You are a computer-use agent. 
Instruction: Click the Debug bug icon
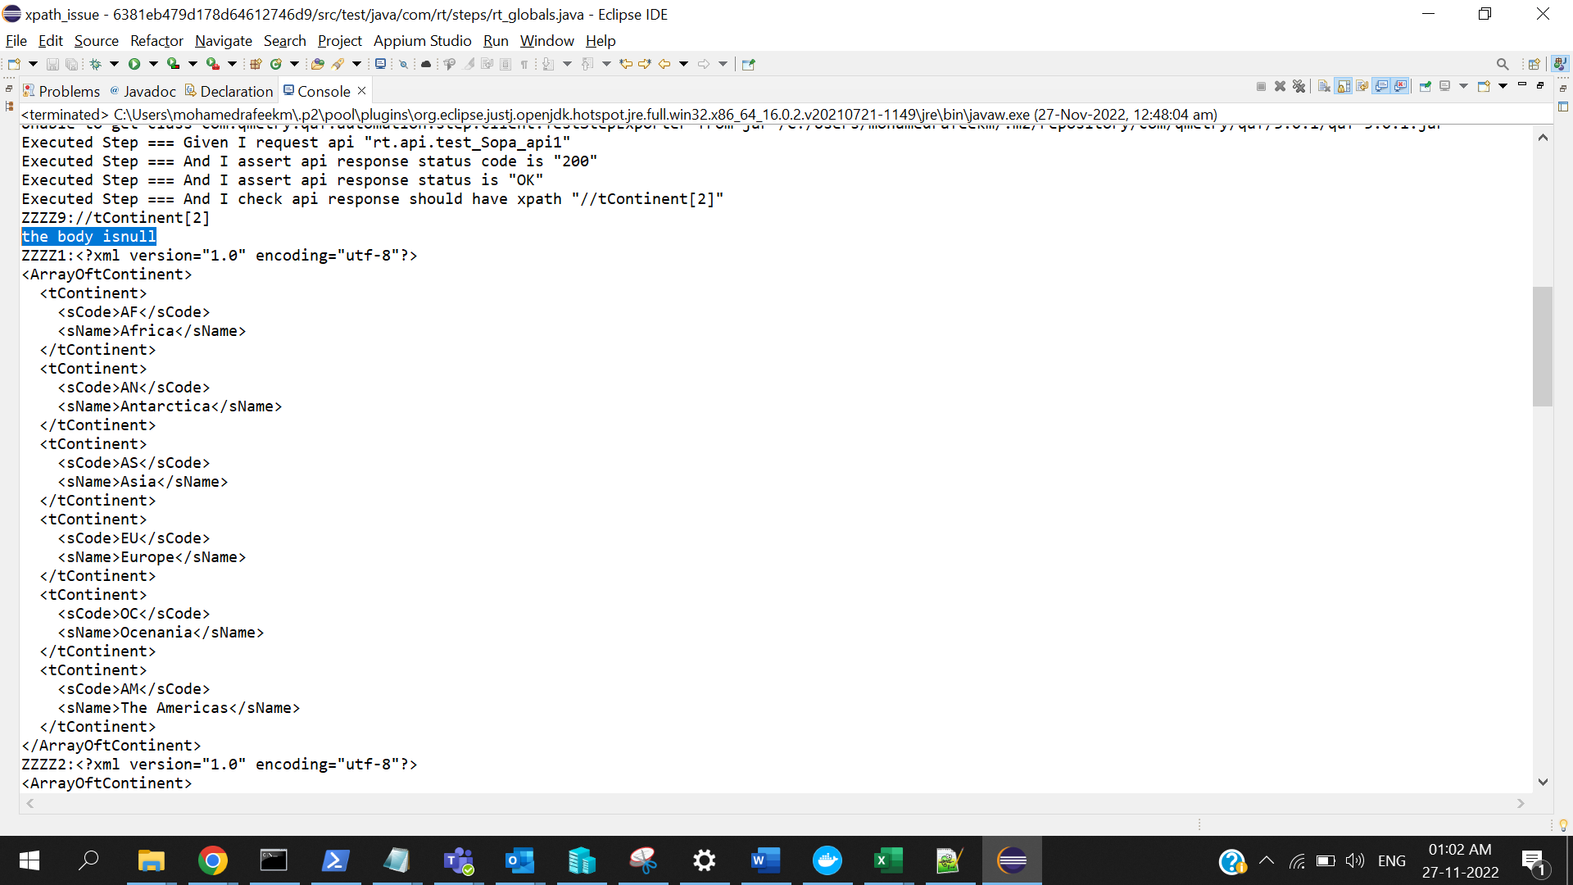tap(95, 64)
